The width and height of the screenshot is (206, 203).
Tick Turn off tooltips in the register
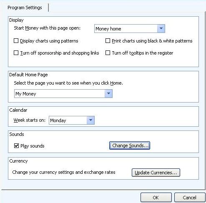click(x=108, y=53)
